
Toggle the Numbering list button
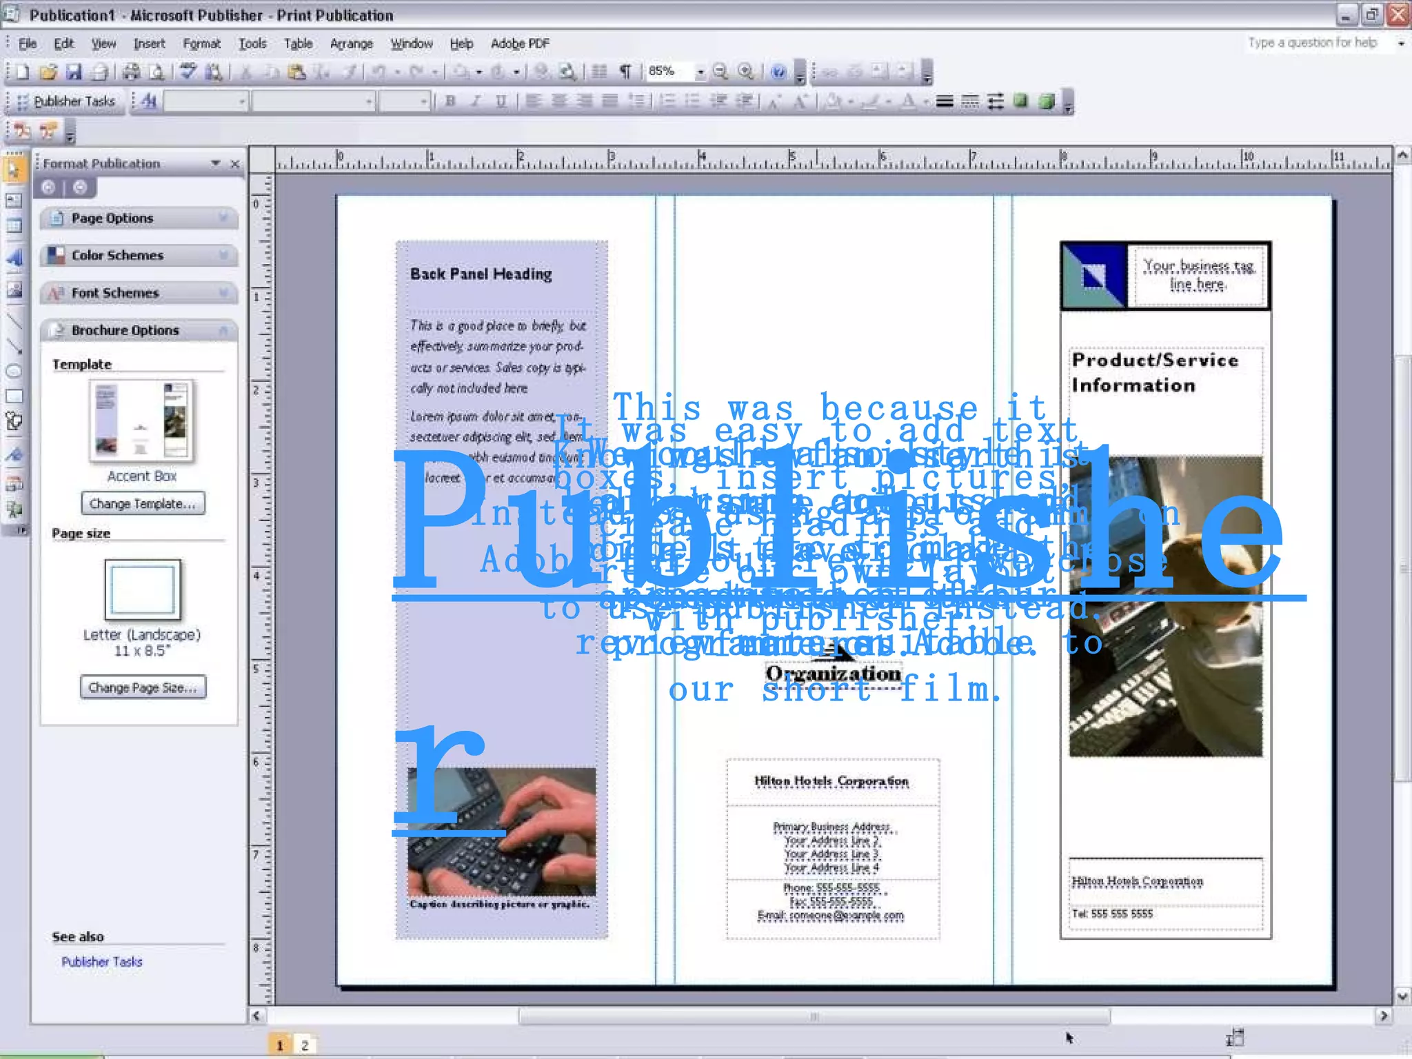tap(667, 102)
